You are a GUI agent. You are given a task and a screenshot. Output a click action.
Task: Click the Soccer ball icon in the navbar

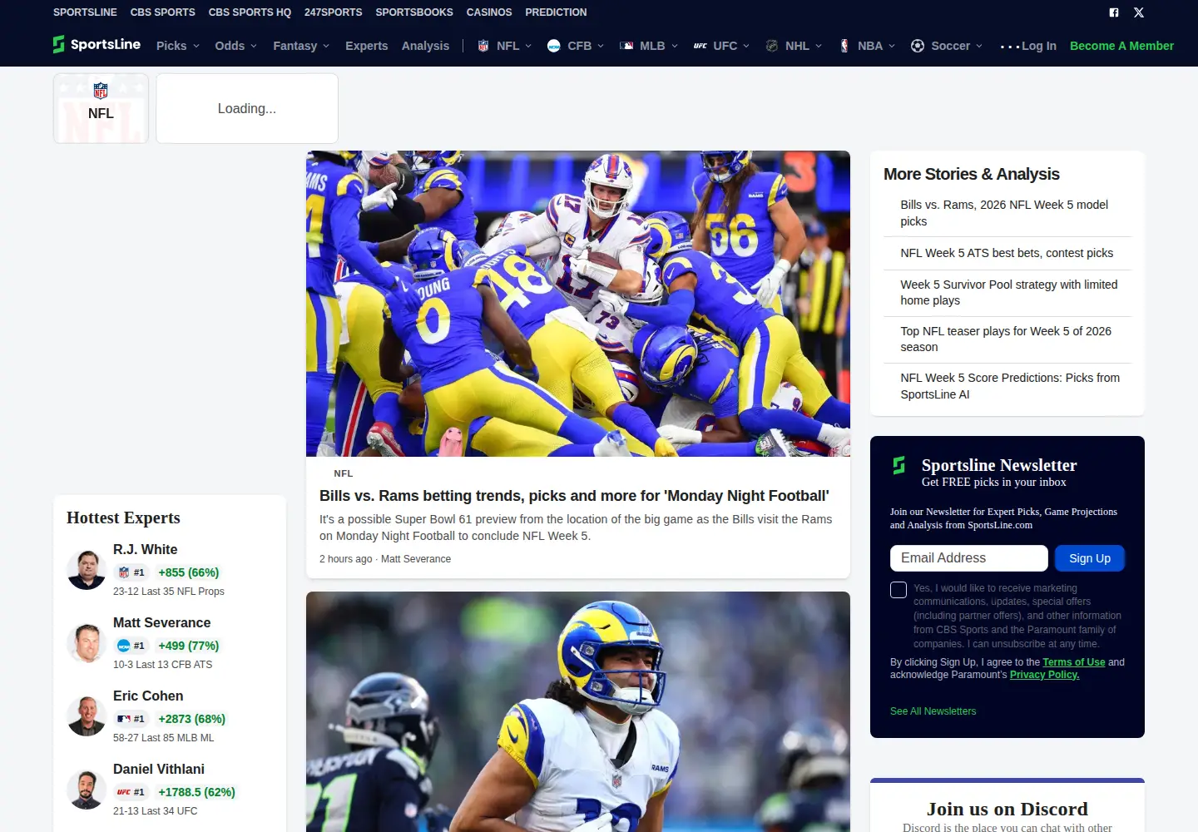click(x=918, y=46)
